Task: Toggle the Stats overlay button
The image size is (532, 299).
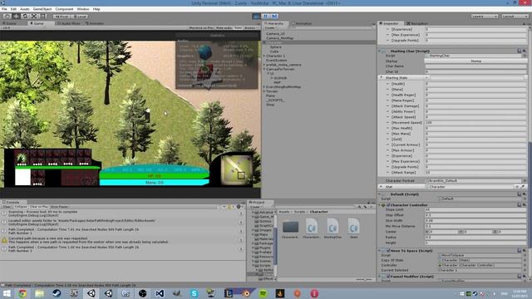Action: coord(239,27)
